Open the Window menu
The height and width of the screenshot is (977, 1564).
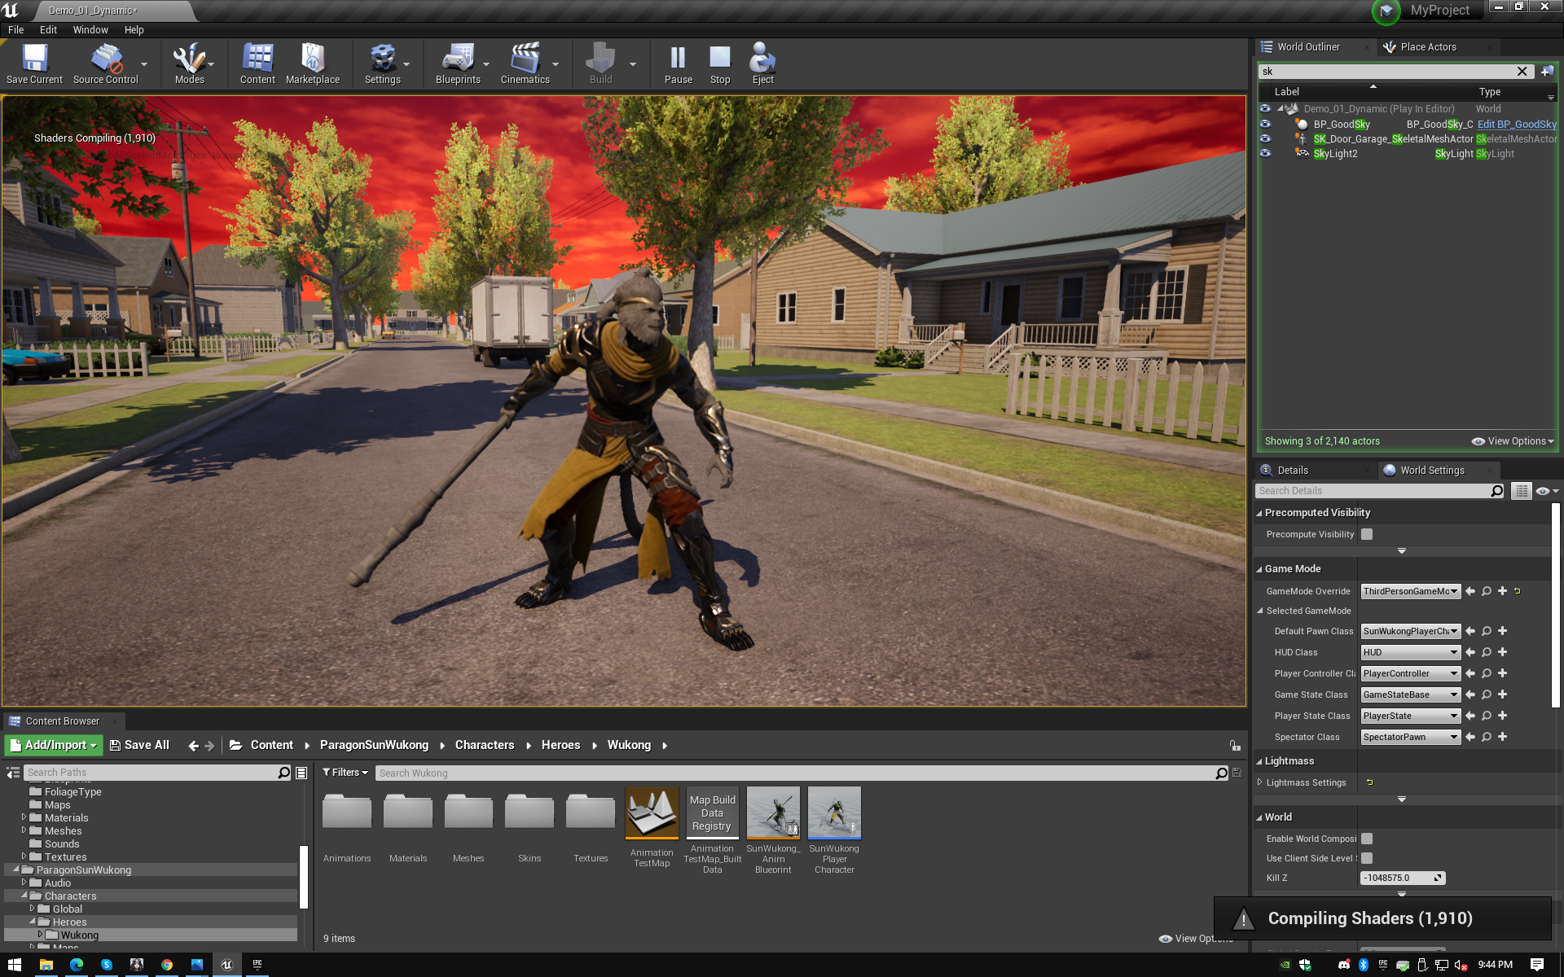pos(90,30)
